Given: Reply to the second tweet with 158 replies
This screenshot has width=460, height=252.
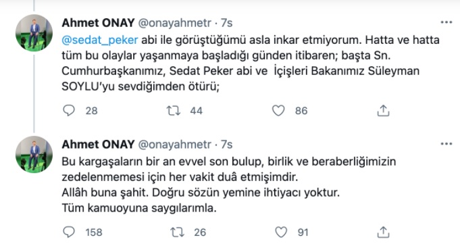Looking at the screenshot, I should [69, 232].
